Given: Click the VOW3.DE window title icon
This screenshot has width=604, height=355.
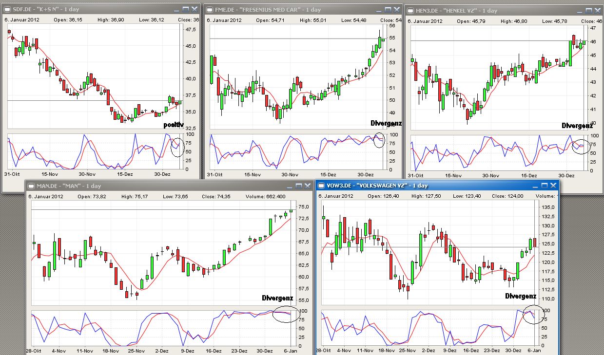Looking at the screenshot, I should tap(322, 186).
